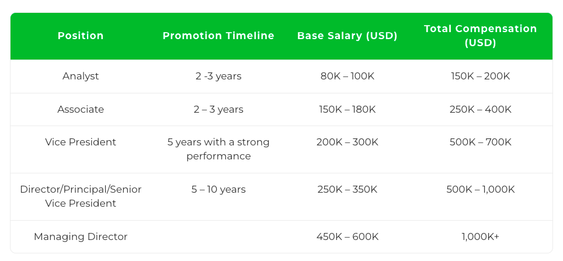This screenshot has height=261, width=563.
Task: Click the 5 – 10 years timeline cell
Action: [x=218, y=189]
